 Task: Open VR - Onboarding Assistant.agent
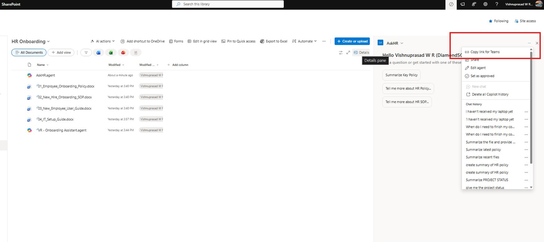coord(61,130)
